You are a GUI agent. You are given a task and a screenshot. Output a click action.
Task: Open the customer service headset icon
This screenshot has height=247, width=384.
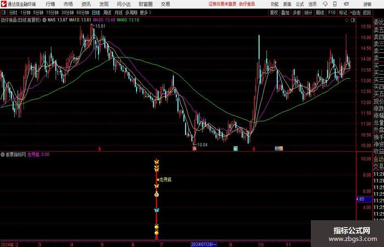[x=325, y=4]
